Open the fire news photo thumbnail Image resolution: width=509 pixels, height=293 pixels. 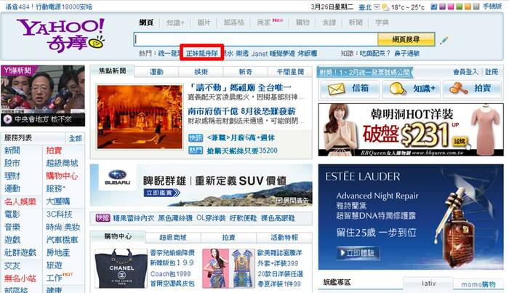140,117
